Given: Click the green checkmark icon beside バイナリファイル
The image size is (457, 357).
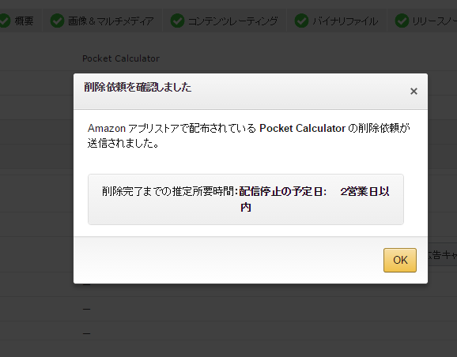Looking at the screenshot, I should [301, 21].
